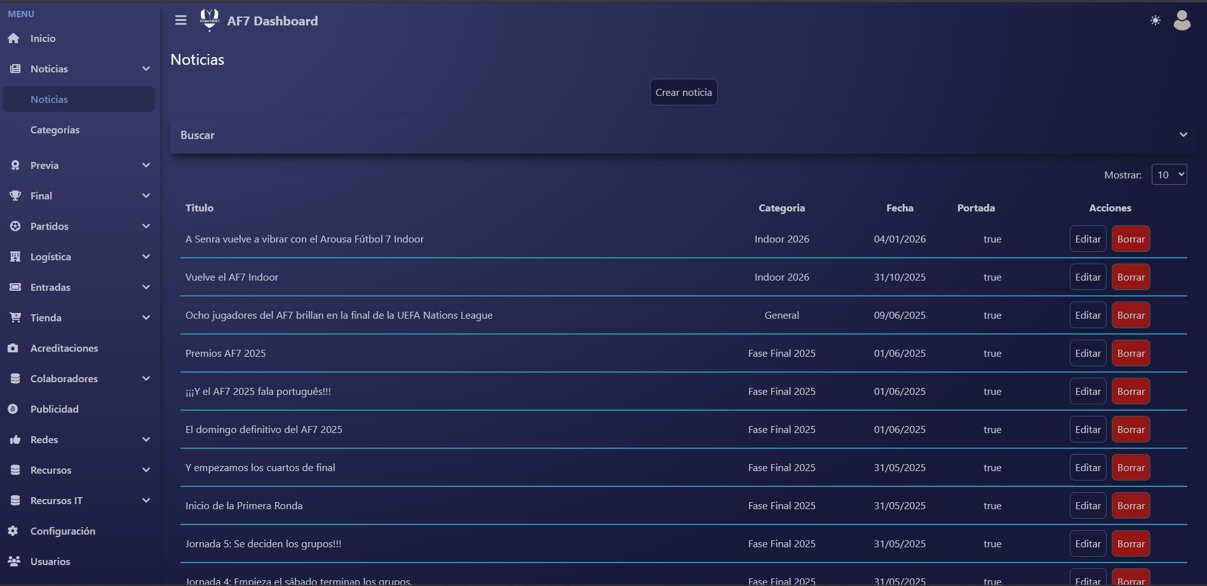Delete 'Jornada 5: Se deciden los grupos' news
The height and width of the screenshot is (586, 1207).
point(1131,543)
